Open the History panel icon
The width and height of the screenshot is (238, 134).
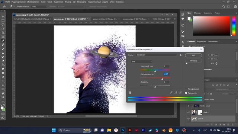[x=183, y=15]
